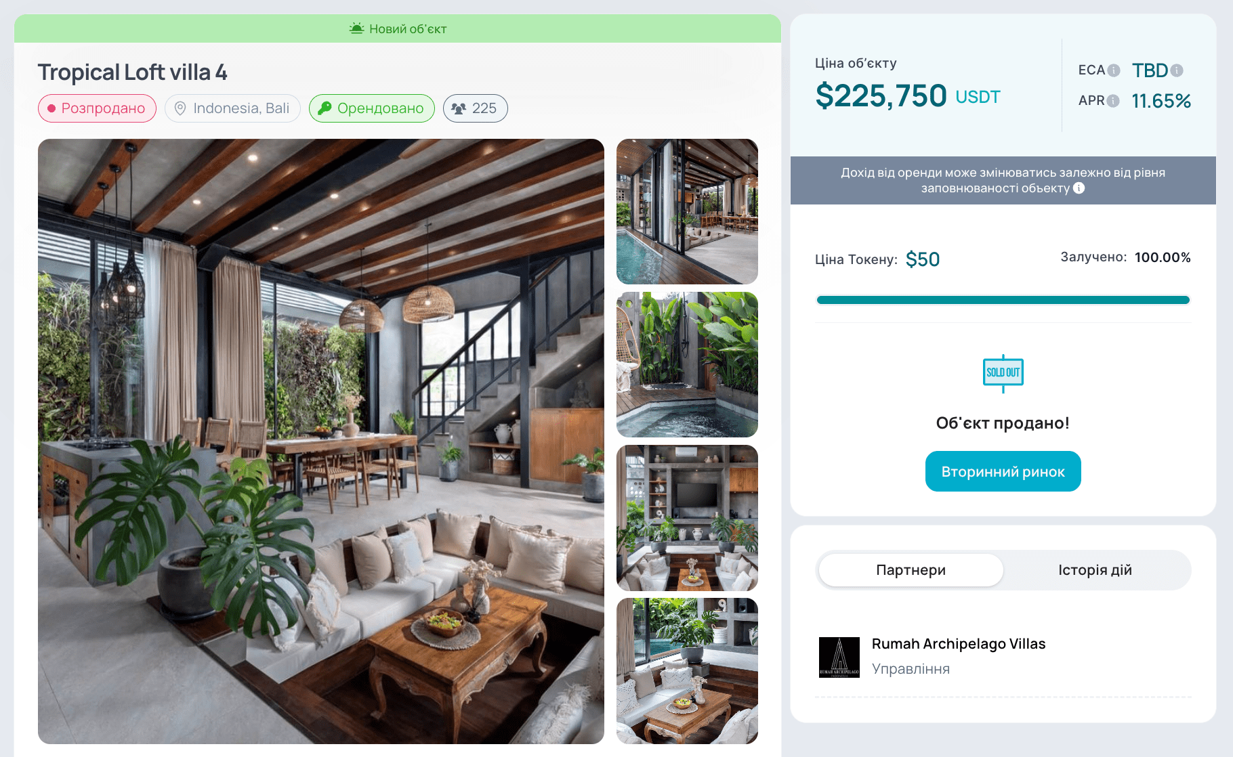The width and height of the screenshot is (1233, 757).
Task: Click the rental income notice info icon
Action: [x=1079, y=188]
